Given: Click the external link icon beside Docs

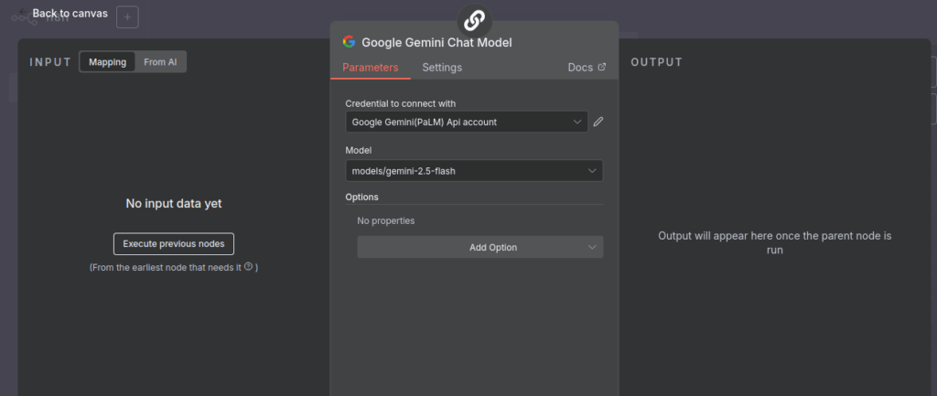Looking at the screenshot, I should pos(601,68).
